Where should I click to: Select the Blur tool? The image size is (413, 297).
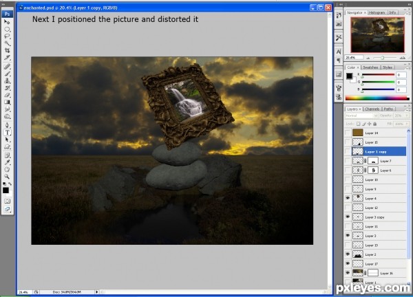(x=7, y=109)
